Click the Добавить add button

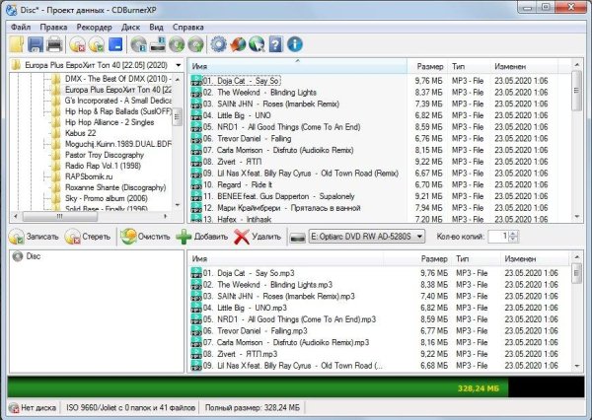coord(202,237)
